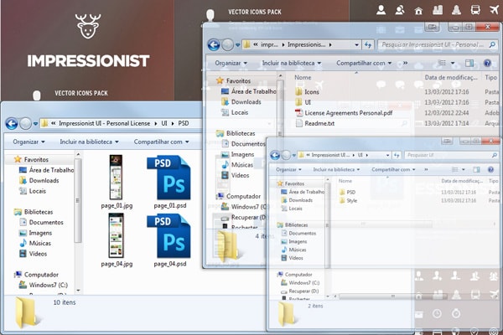Open Incluir na biblioteca in top window
503x335 pixels.
(x=292, y=63)
